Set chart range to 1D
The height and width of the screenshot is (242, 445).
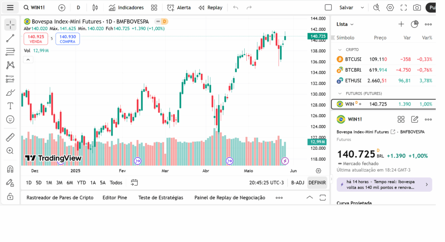(x=29, y=183)
